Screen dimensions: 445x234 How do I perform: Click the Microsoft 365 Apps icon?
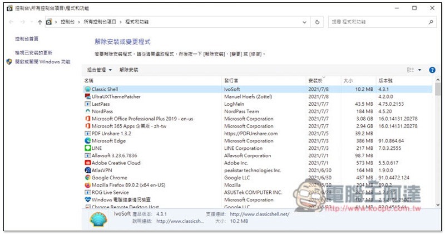(x=88, y=126)
